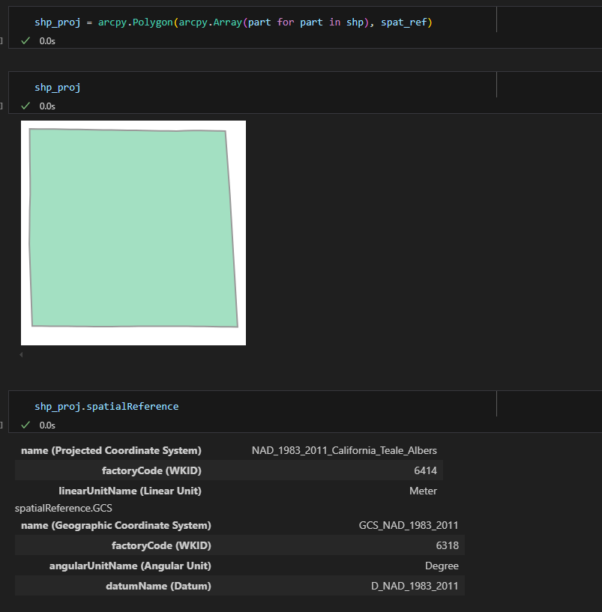Click the angularUnitName (Angular Unit) label
The height and width of the screenshot is (612, 602).
[130, 566]
